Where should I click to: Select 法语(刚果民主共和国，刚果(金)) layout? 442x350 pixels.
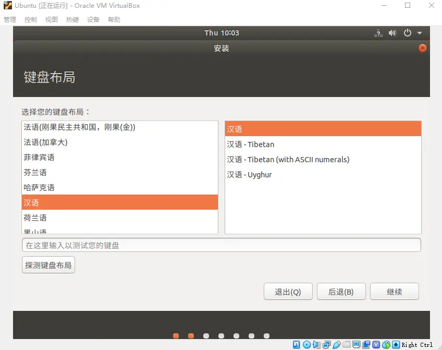tap(120, 127)
